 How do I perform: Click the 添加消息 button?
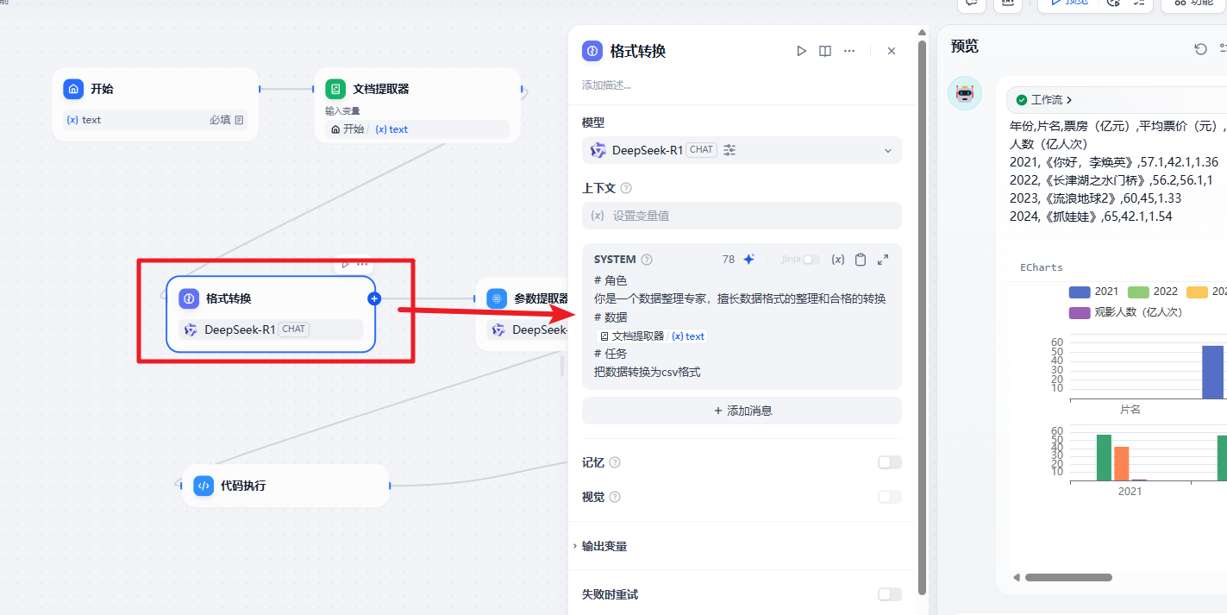point(742,411)
